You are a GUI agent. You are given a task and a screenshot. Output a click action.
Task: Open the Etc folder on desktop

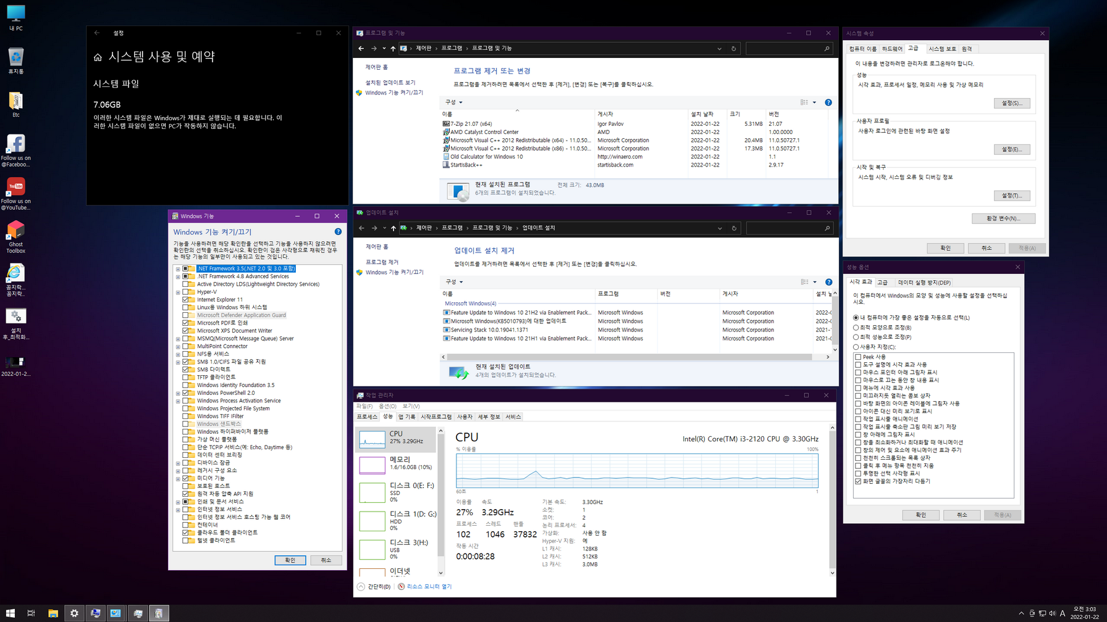click(15, 104)
